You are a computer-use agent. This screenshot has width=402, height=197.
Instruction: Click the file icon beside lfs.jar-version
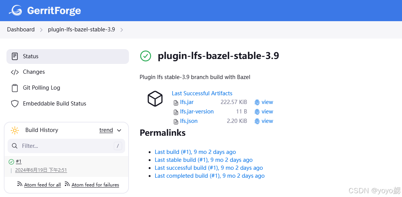coord(176,112)
